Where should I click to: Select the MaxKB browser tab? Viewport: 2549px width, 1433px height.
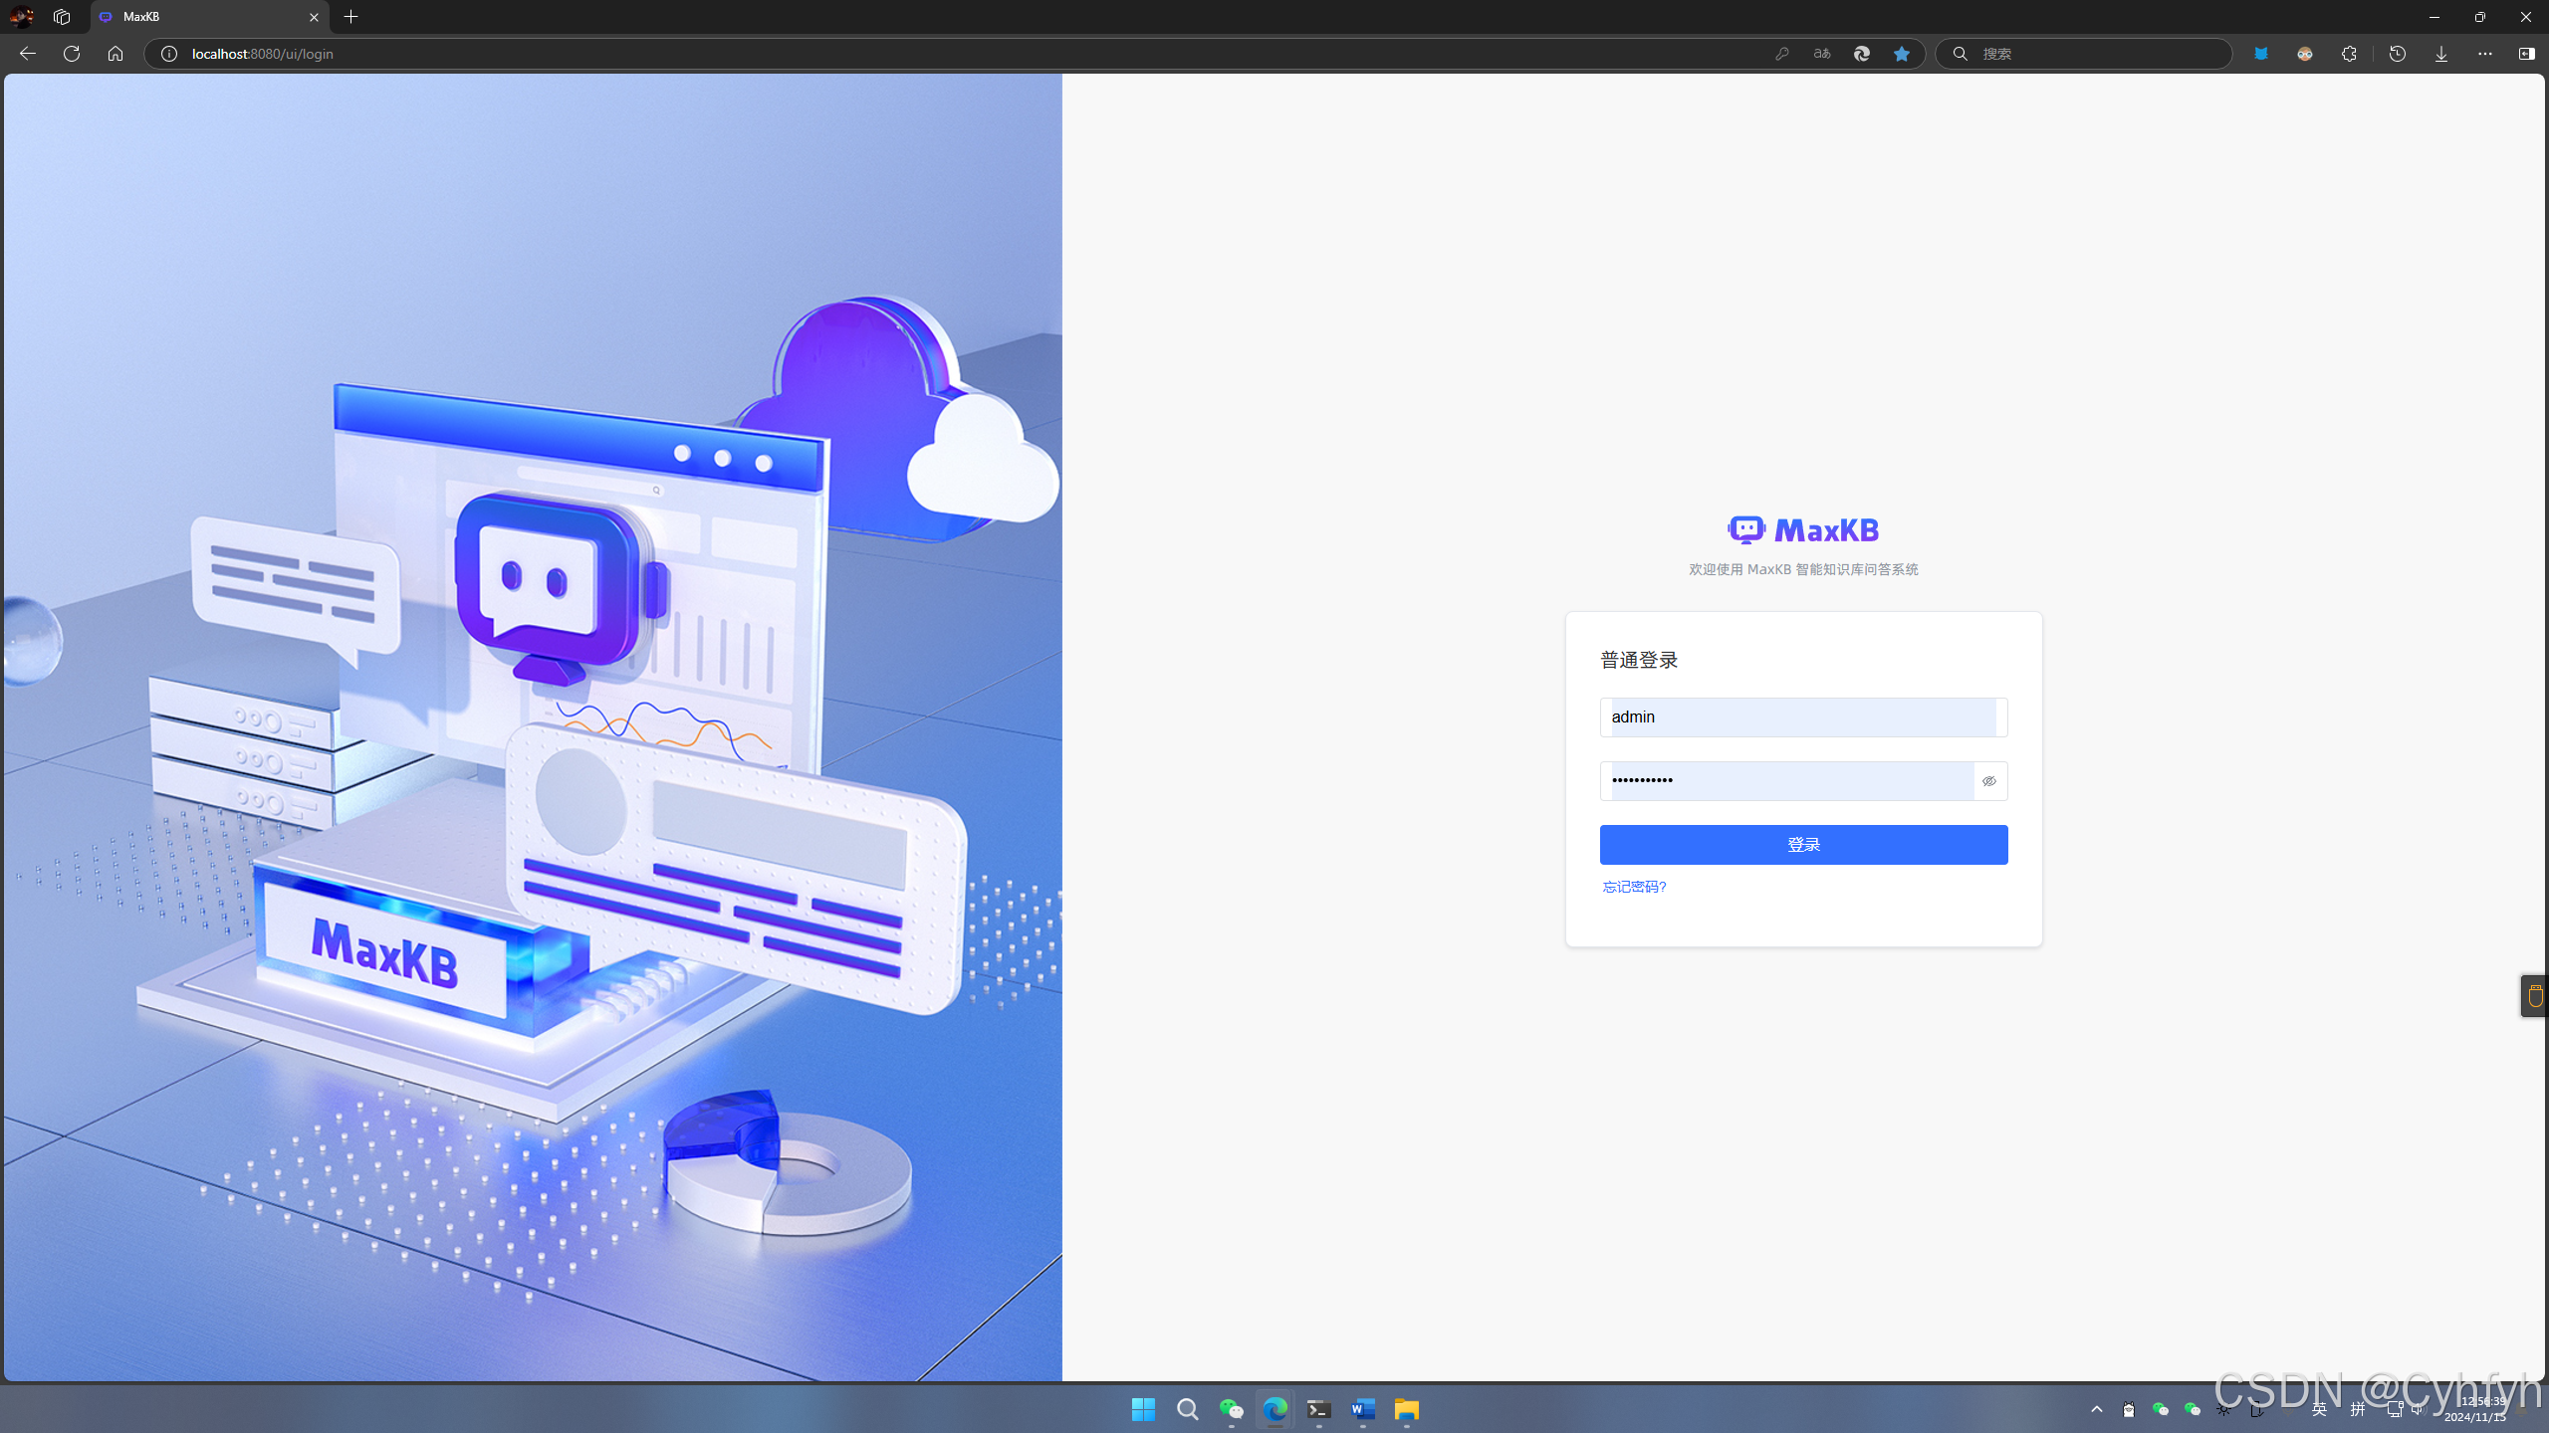[x=209, y=17]
